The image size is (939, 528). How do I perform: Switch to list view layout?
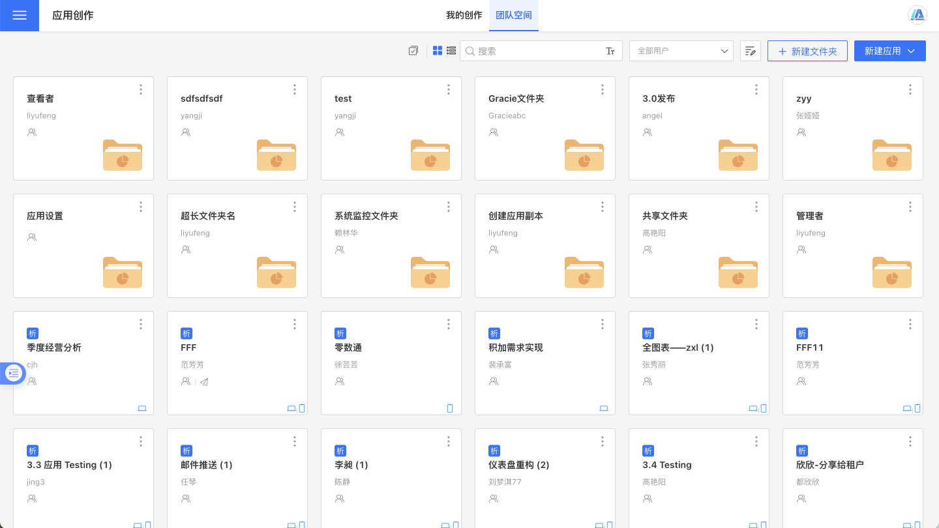pos(451,51)
